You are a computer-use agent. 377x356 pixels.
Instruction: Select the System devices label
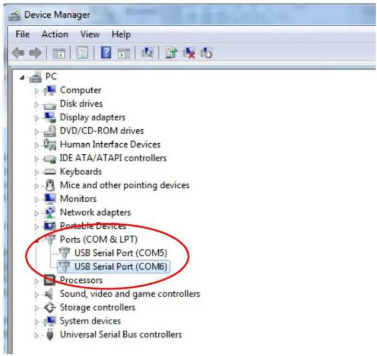tap(90, 321)
